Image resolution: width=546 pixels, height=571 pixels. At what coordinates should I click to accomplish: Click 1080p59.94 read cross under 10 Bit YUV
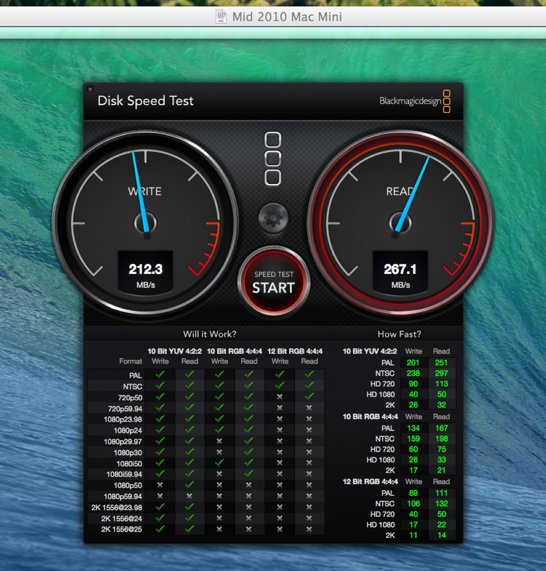tap(189, 496)
